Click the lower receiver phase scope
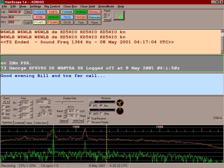The width and height of the screenshot is (224, 168). (120, 111)
